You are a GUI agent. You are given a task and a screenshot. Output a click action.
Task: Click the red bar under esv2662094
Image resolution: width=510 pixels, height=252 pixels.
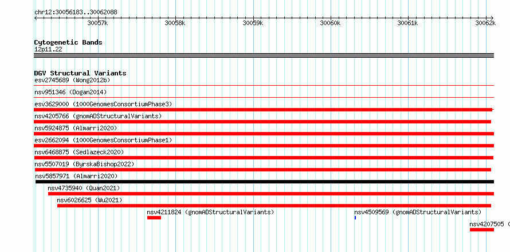click(264, 146)
